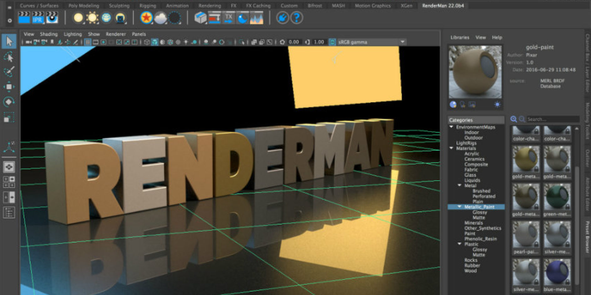Image resolution: width=591 pixels, height=295 pixels.
Task: Collapse the Metallic_Paint category
Action: (x=459, y=206)
